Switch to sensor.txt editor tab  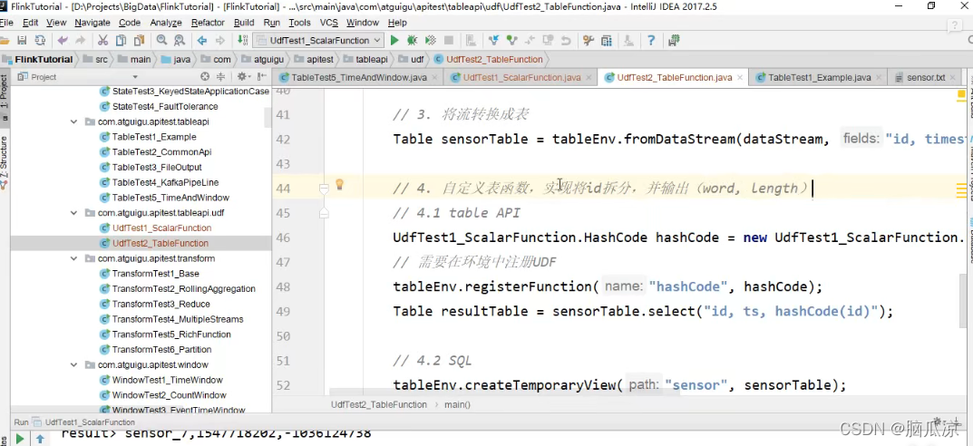pos(926,78)
